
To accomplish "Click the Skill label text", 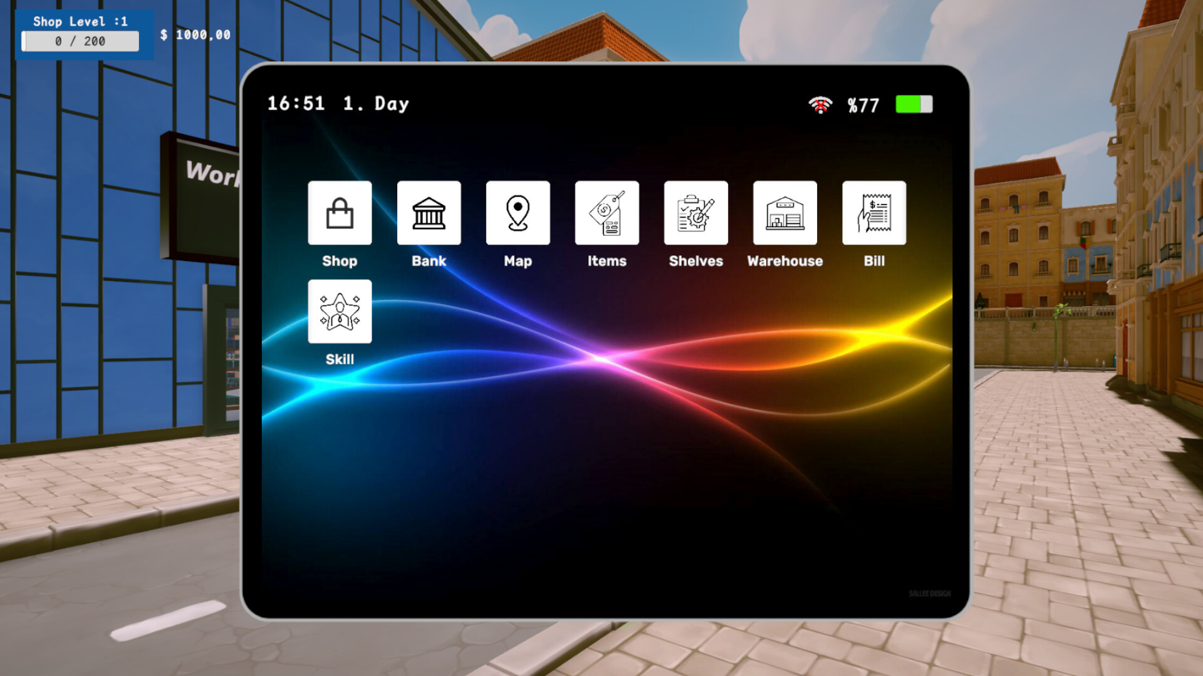I will point(340,359).
